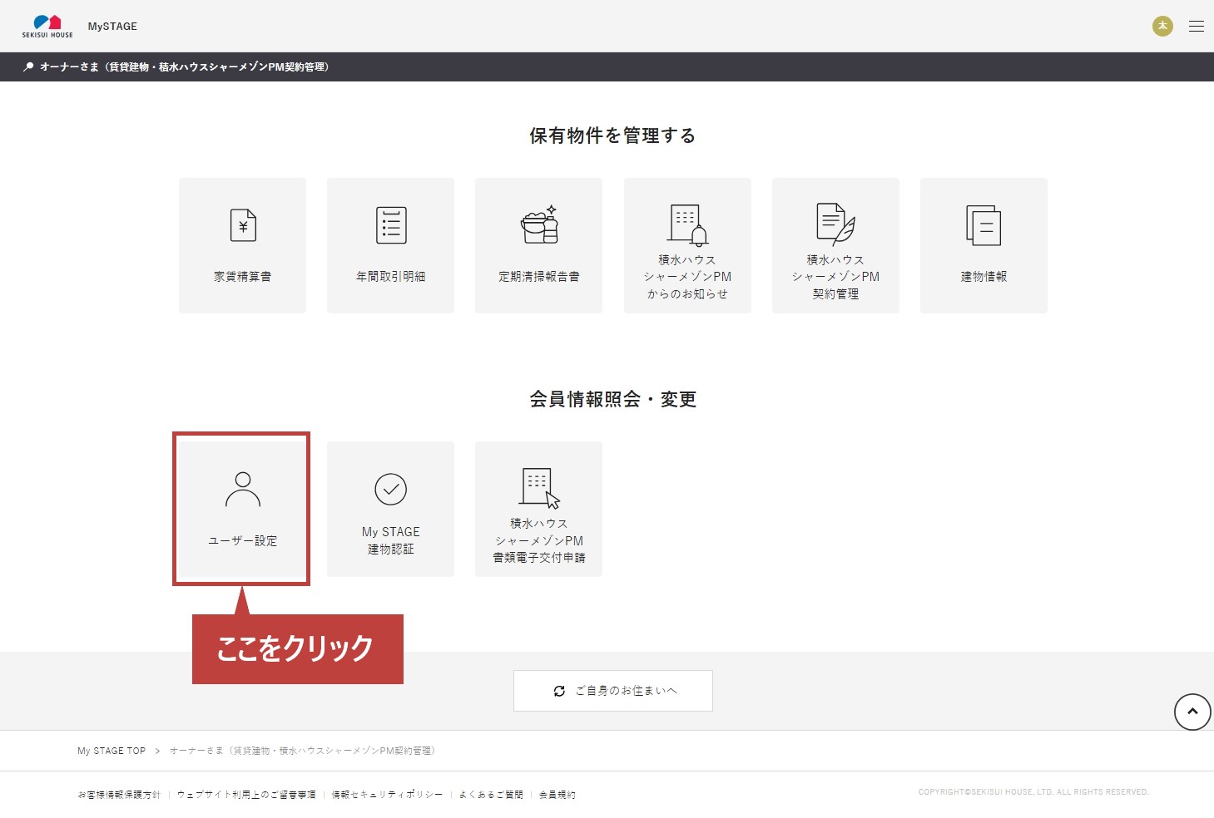Open the 定期清掃報告書 cleaning tile

click(x=538, y=245)
